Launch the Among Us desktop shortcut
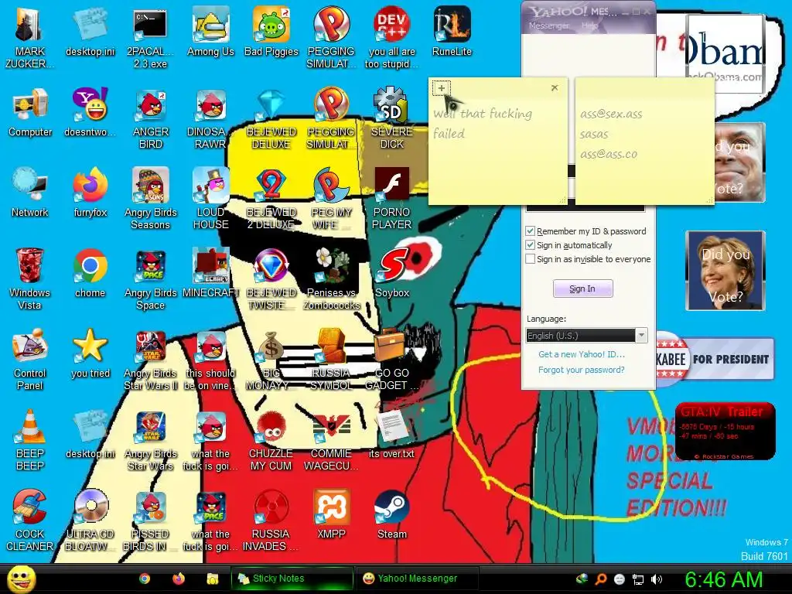Screen dimensions: 792x594 210,32
